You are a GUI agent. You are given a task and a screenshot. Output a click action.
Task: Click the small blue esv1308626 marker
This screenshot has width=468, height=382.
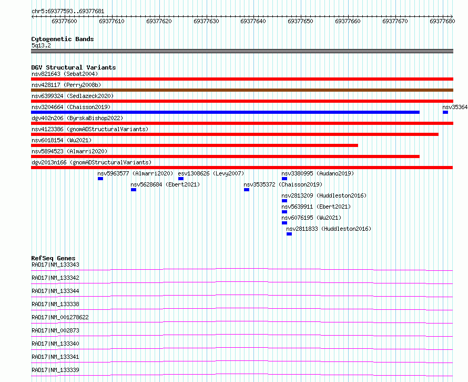(181, 179)
